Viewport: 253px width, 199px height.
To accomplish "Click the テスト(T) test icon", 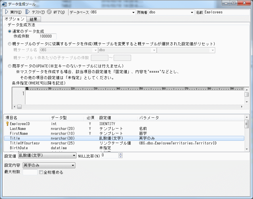I will tap(27, 12).
